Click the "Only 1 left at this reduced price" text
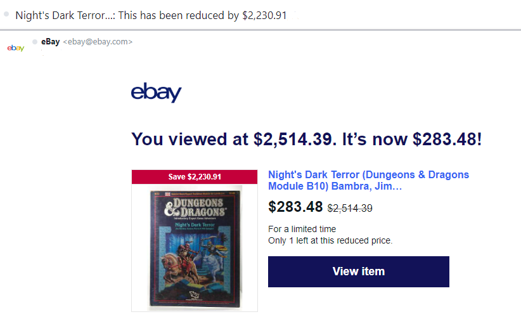The image size is (521, 319). click(x=330, y=240)
